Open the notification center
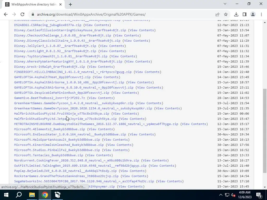Viewport: 267px width, 200px height. tap(259, 195)
